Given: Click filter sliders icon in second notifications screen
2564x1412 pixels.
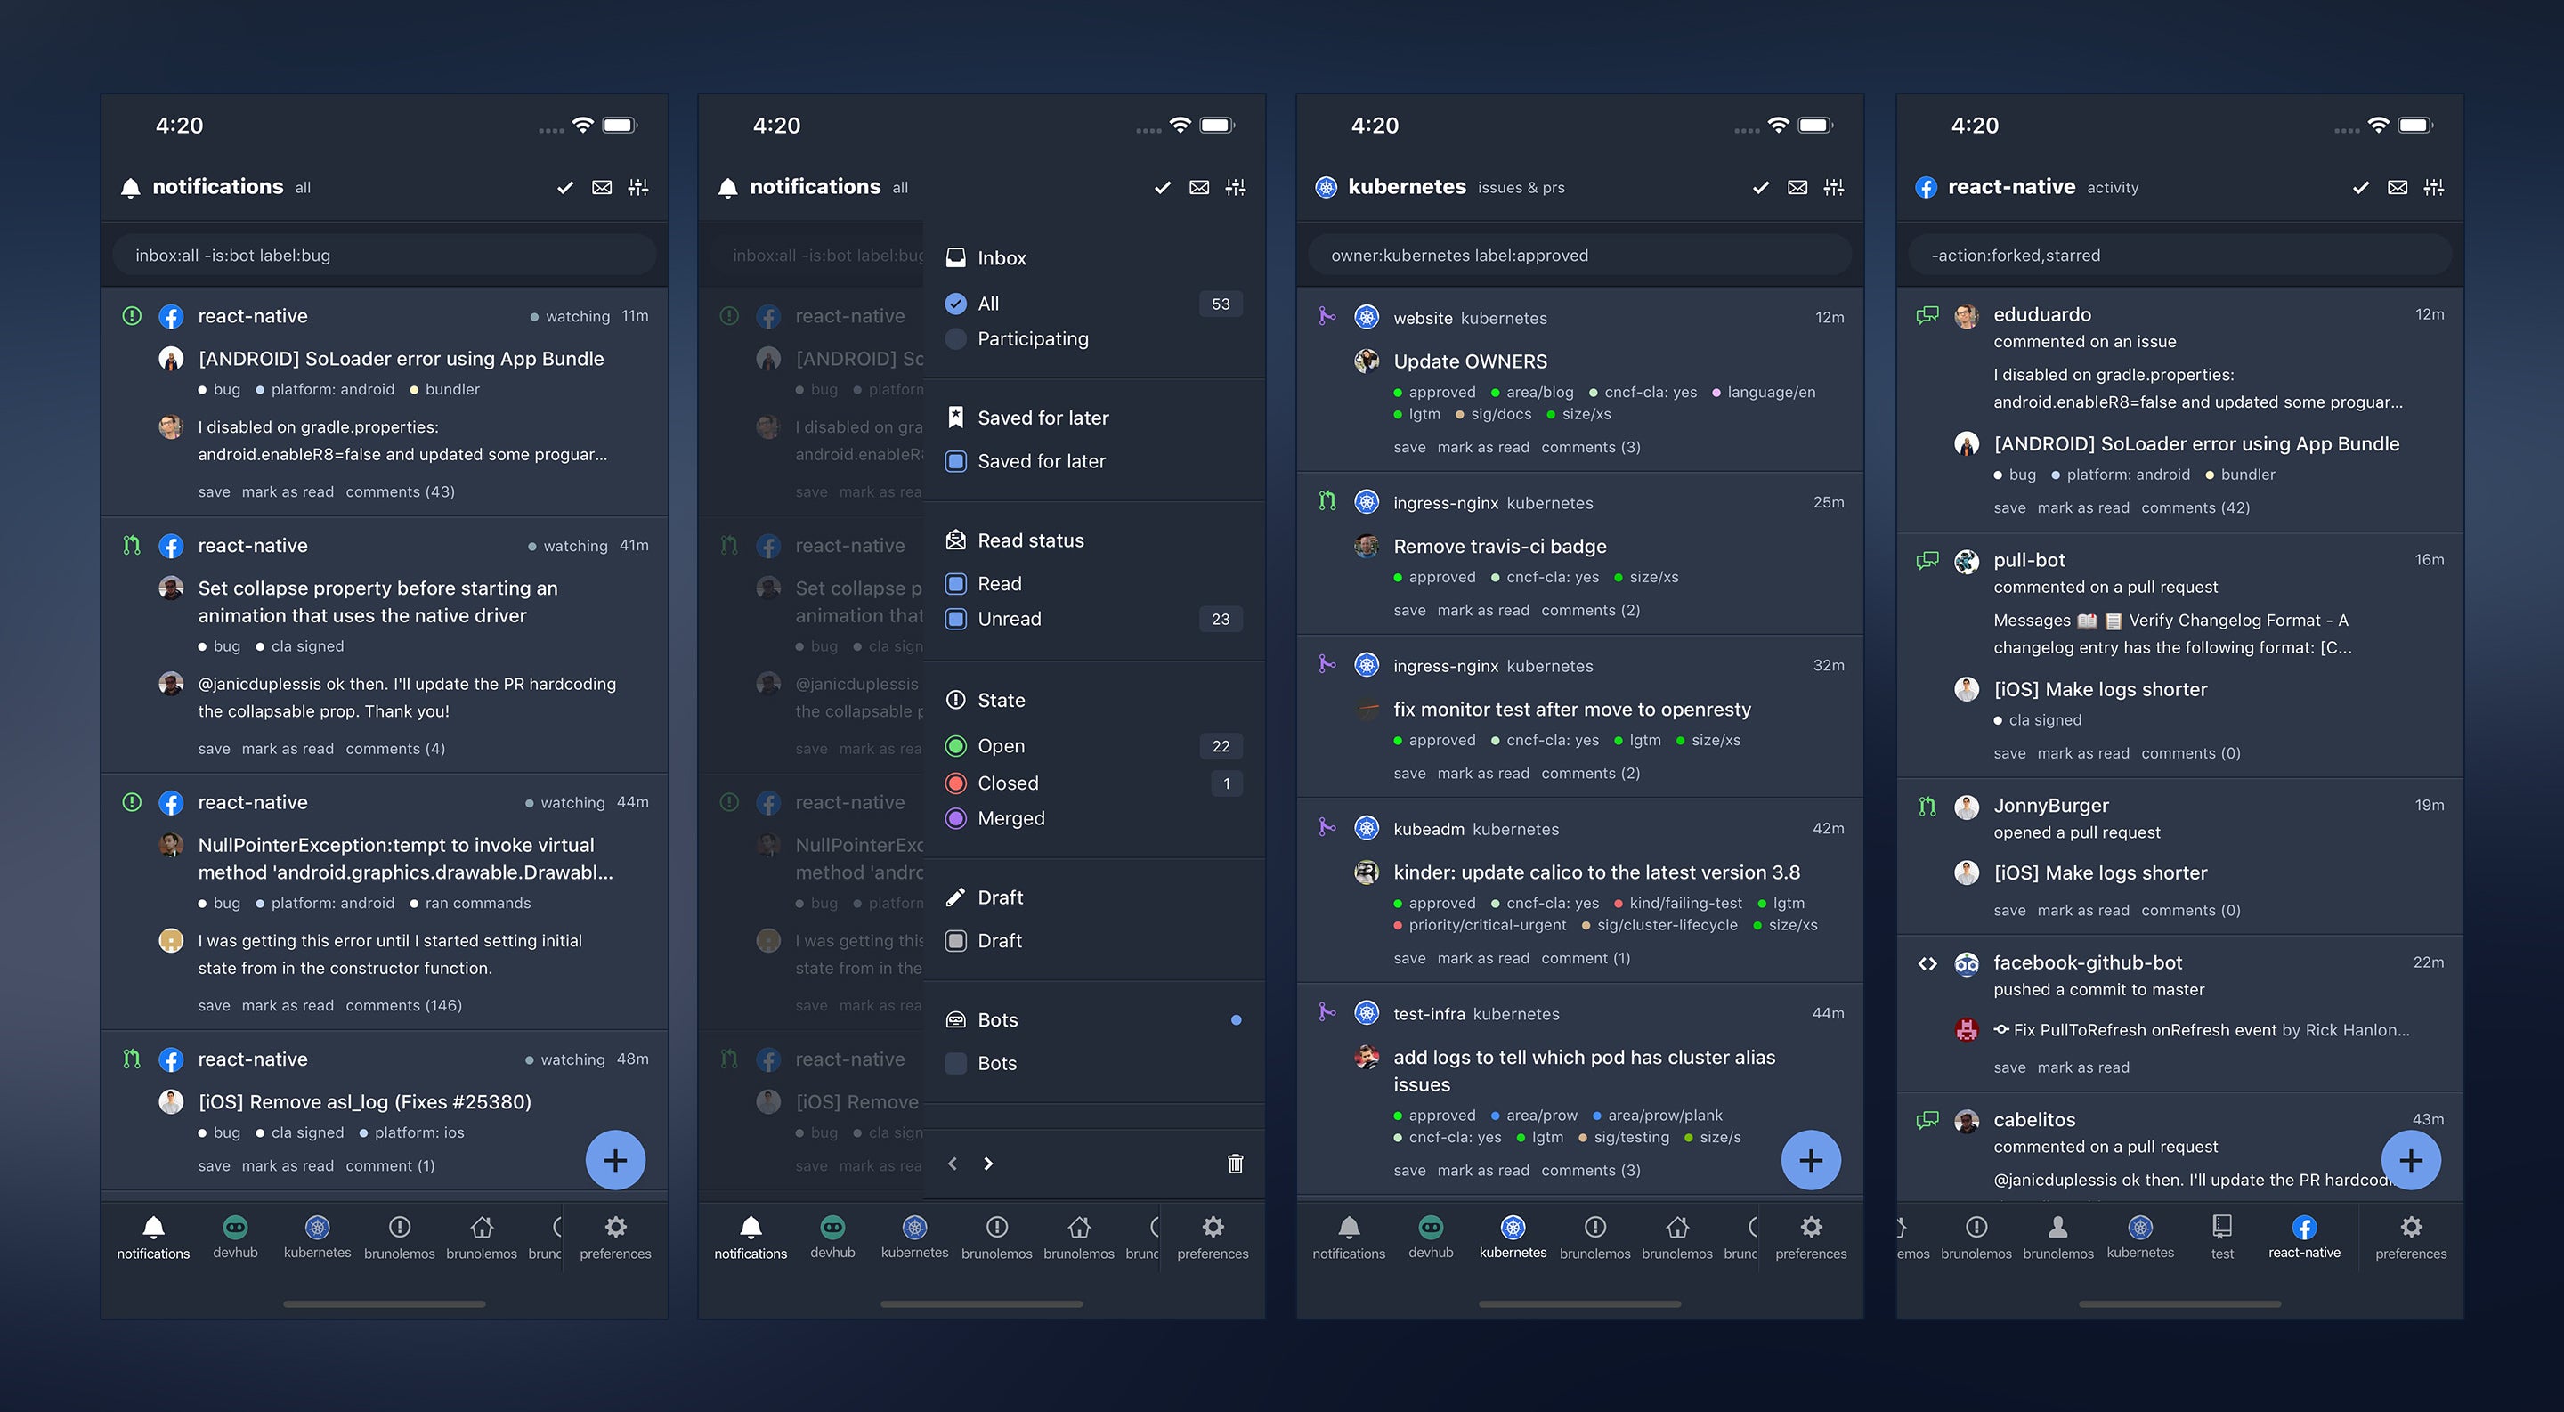Looking at the screenshot, I should [x=1235, y=187].
